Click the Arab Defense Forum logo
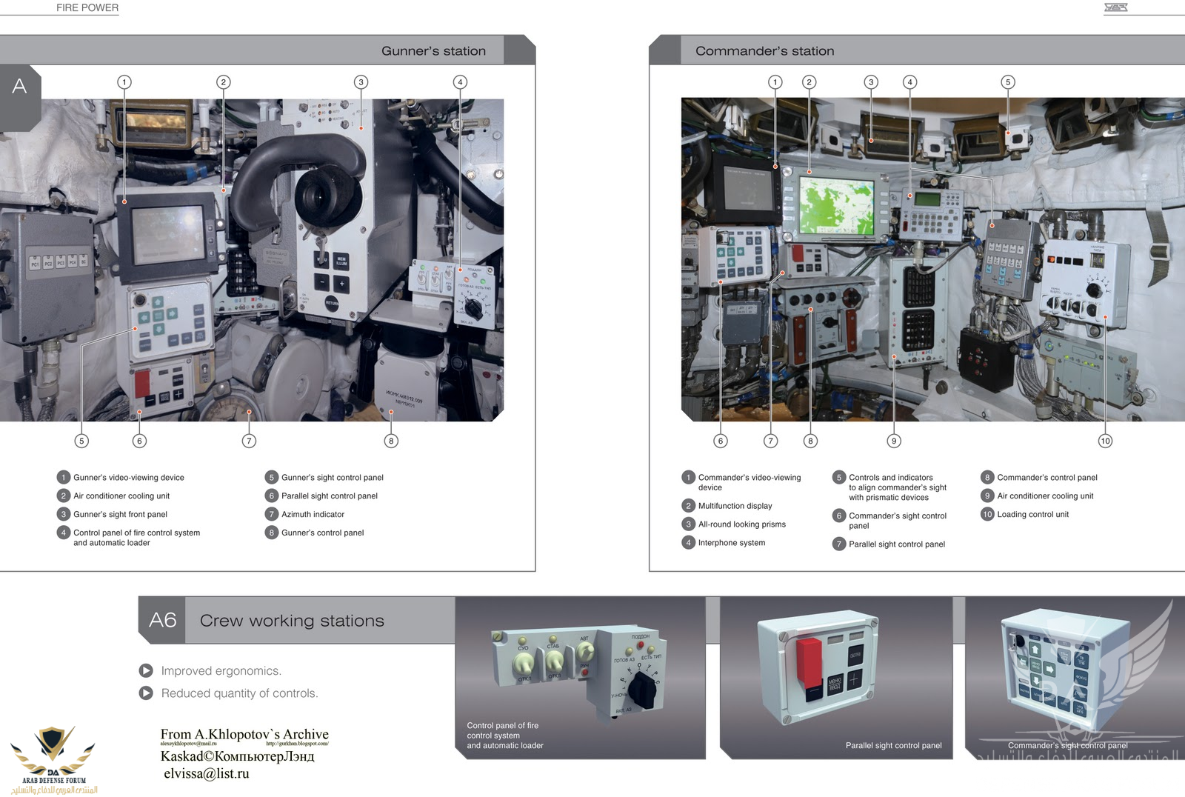 (x=53, y=758)
